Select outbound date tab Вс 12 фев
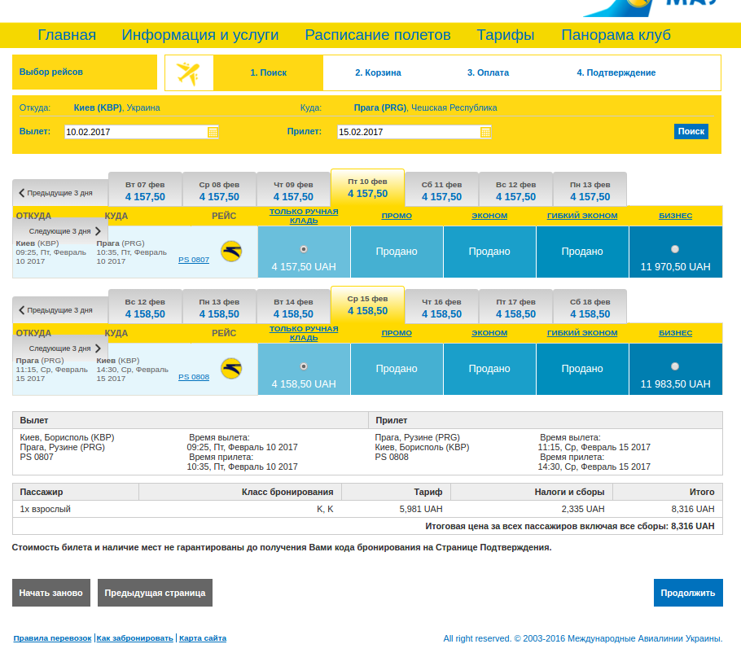This screenshot has height=666, width=741. [515, 191]
